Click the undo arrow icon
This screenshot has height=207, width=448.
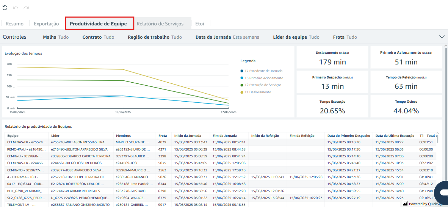point(16,8)
